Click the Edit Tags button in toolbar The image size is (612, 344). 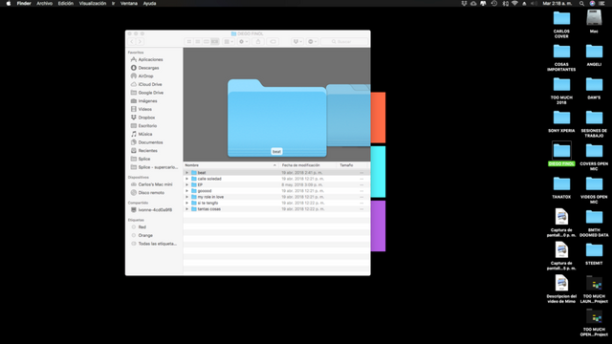coord(273,42)
